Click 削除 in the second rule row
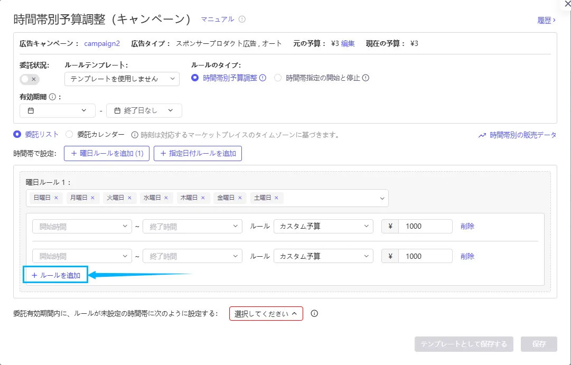 click(467, 256)
